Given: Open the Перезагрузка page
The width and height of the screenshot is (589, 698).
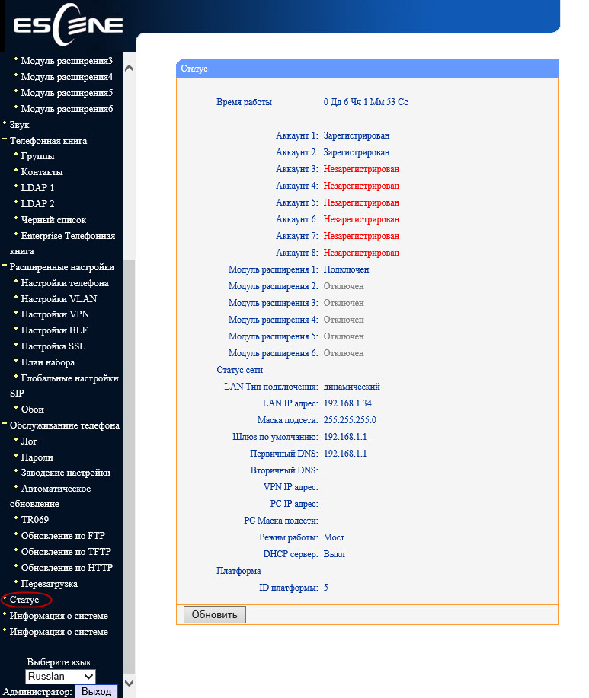Looking at the screenshot, I should tap(49, 584).
